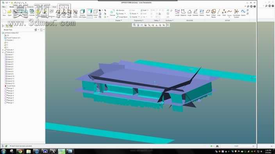
Task: Open the Engineering group dropdown
Action: (x=139, y=21)
